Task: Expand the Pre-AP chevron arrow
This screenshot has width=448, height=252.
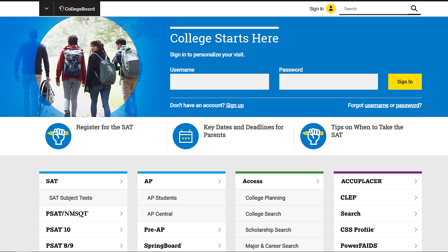Action: (219, 230)
